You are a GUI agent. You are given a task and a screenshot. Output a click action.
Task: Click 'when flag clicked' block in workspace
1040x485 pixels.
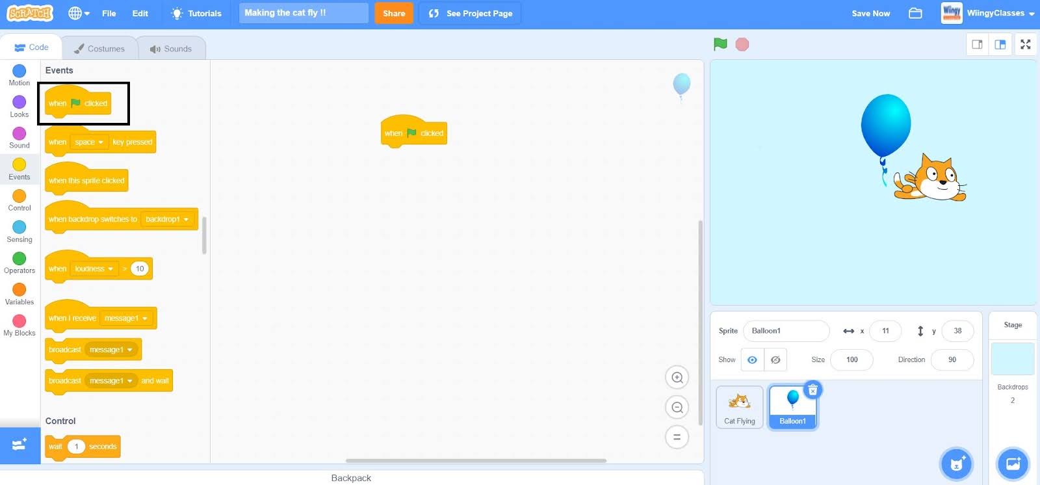pos(413,132)
